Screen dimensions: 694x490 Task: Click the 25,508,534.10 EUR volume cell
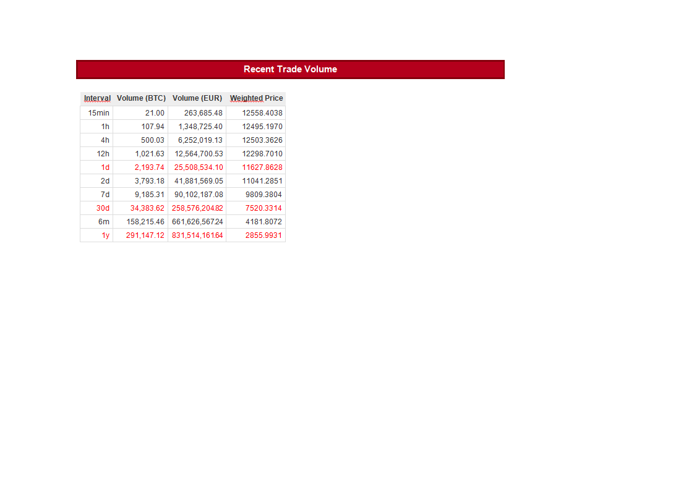[x=198, y=167]
